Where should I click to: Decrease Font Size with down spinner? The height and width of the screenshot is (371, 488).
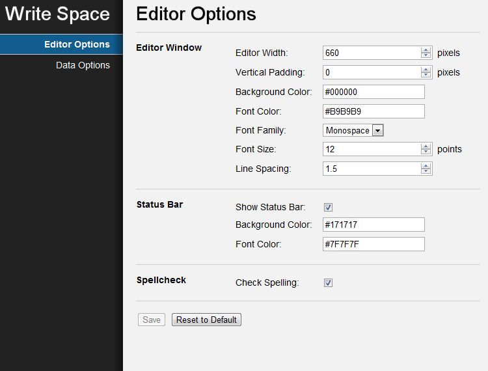click(x=426, y=152)
